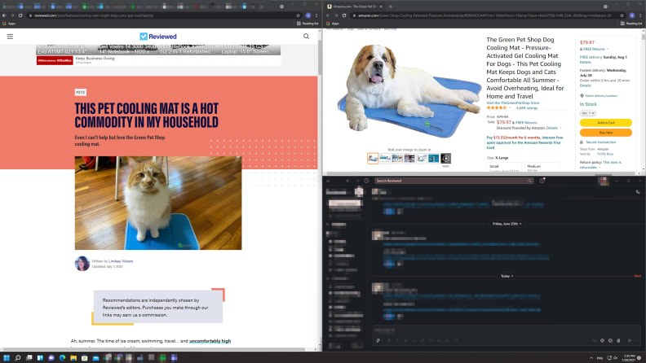
Task: Open taskbar Search icon
Action: point(18,357)
